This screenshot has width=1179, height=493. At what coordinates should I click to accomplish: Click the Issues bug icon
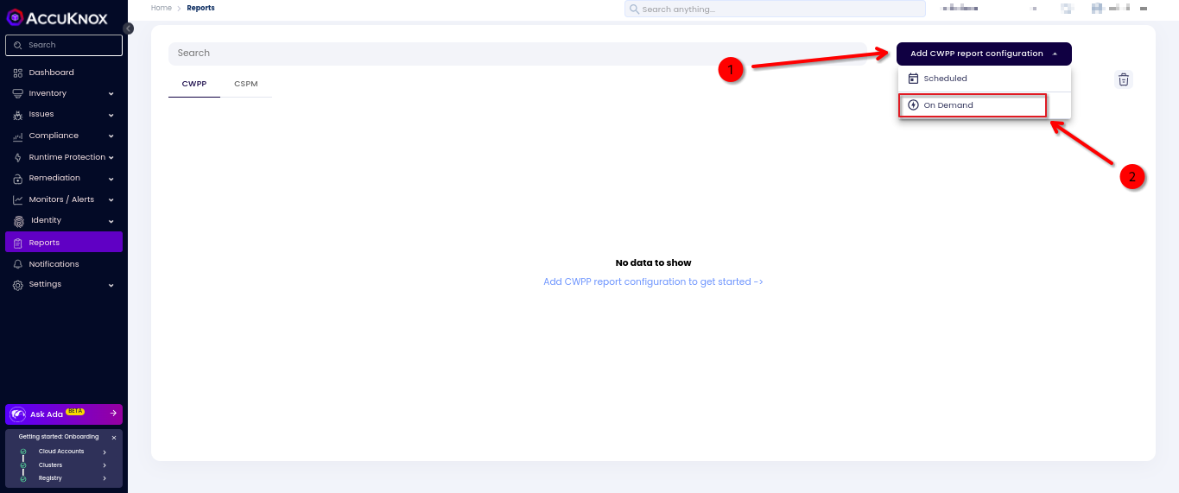18,114
